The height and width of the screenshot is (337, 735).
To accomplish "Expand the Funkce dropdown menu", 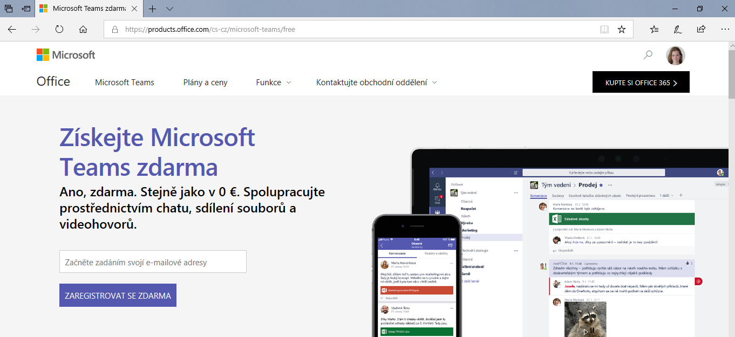I will 274,82.
